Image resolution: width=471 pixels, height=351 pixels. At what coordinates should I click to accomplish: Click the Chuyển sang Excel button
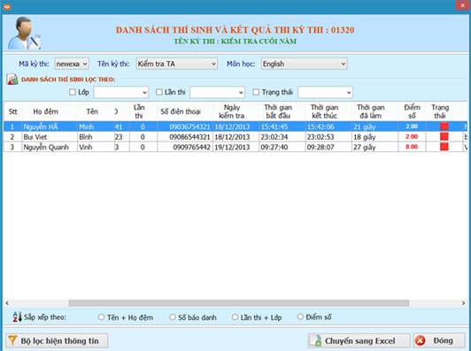point(359,340)
